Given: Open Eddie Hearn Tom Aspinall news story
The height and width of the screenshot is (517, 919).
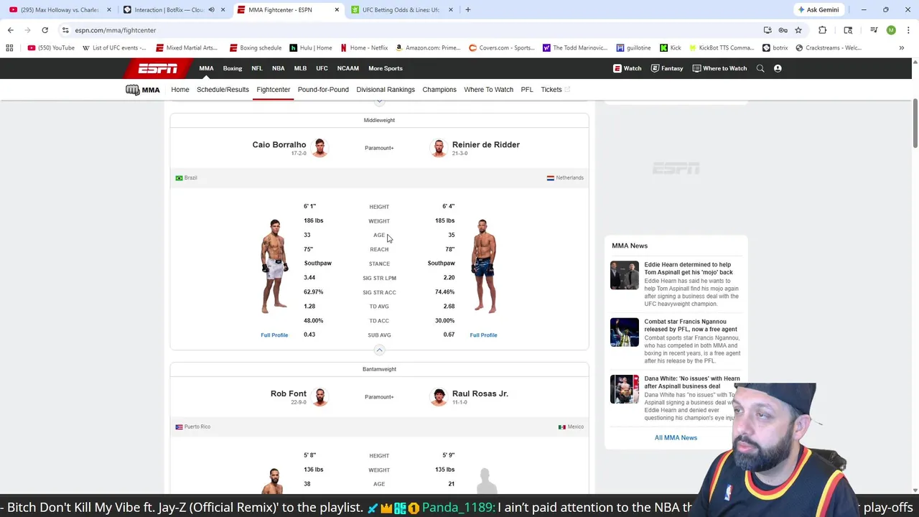Looking at the screenshot, I should click(x=689, y=269).
